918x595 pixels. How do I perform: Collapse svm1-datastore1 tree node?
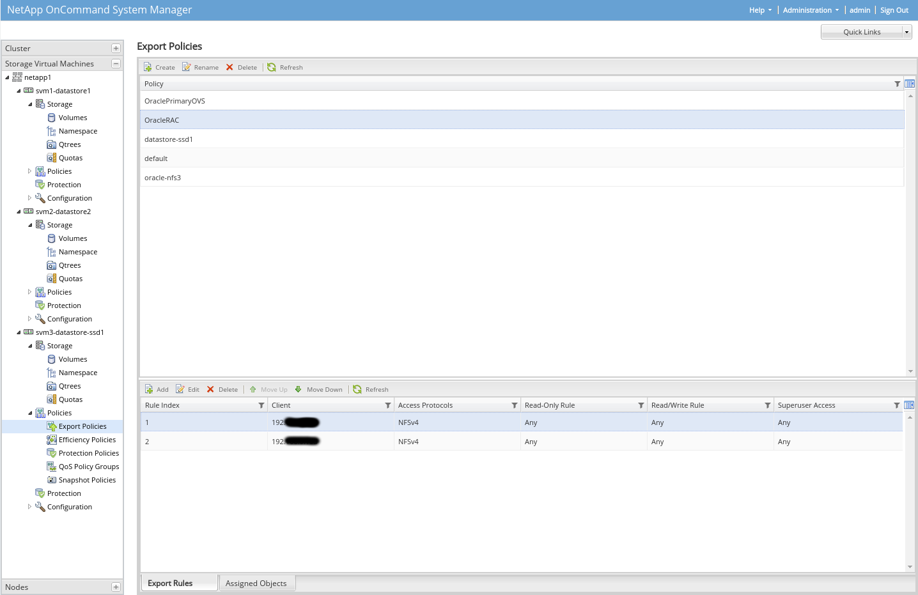tap(19, 91)
